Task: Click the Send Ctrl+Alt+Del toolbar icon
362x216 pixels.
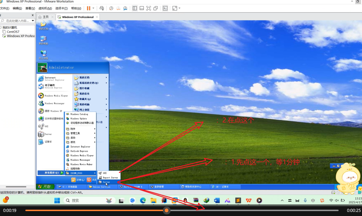Action: 102,8
